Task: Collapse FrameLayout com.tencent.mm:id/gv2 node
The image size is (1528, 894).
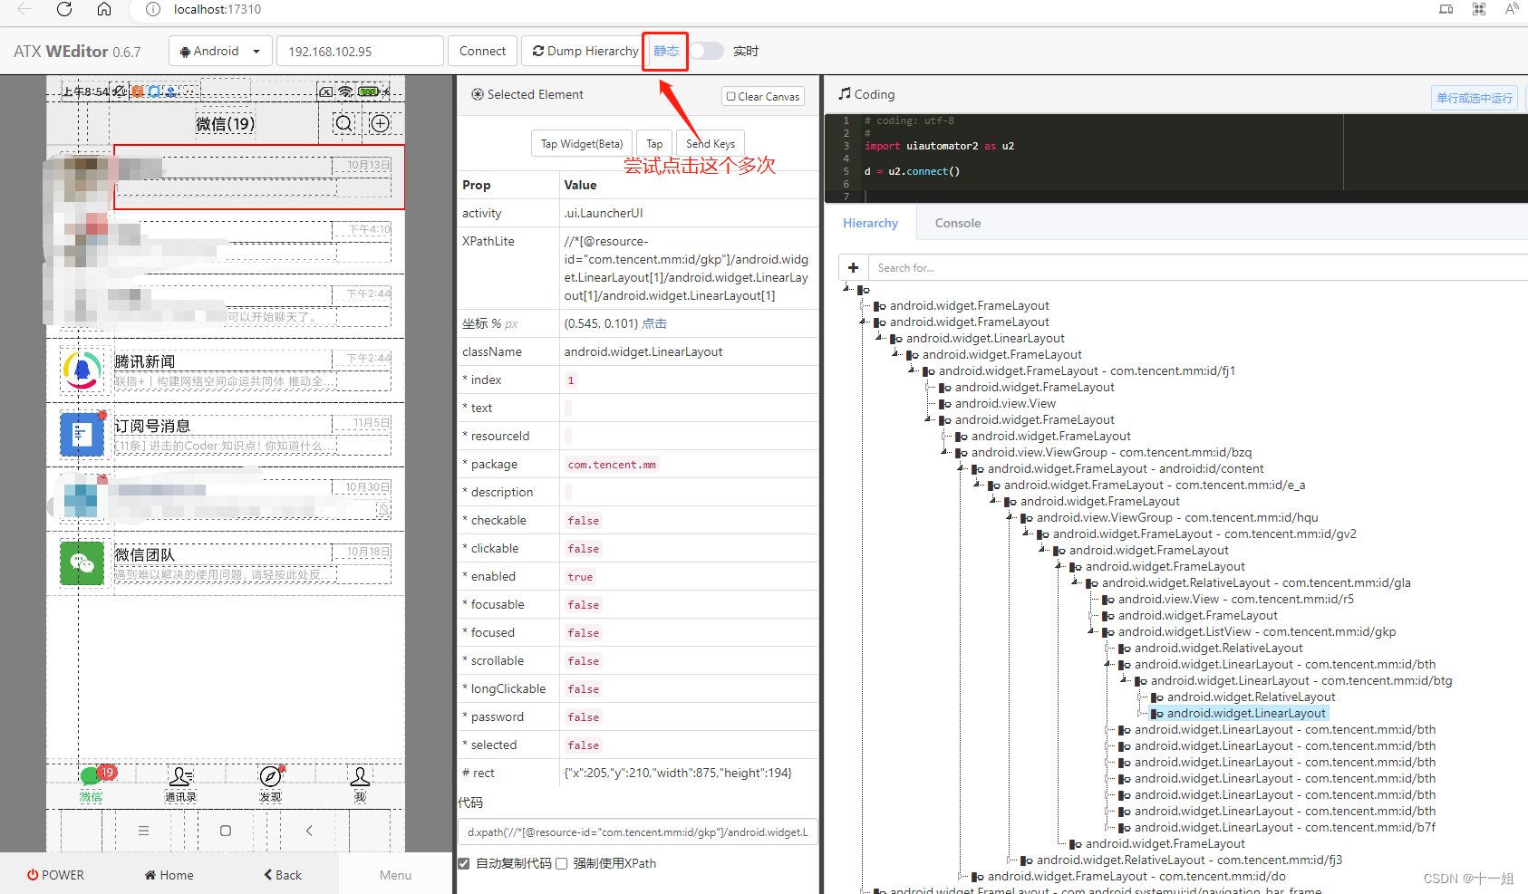Action: point(1027,533)
